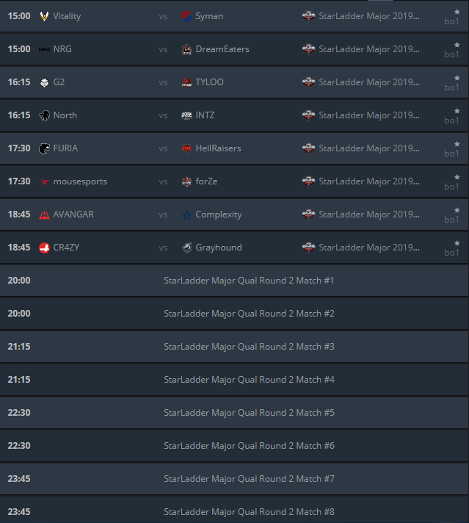Image resolution: width=469 pixels, height=523 pixels.
Task: Click the StarLadder event logo in Vitality row
Action: tap(309, 16)
